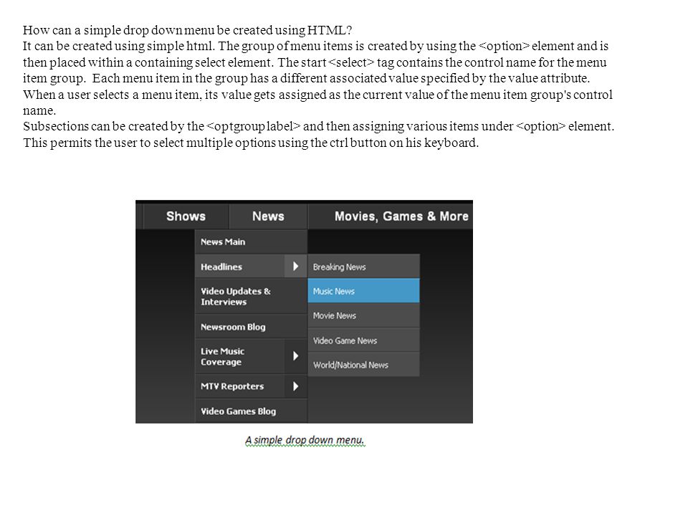
Task: Open the Movies, Games & More tab
Action: point(391,216)
